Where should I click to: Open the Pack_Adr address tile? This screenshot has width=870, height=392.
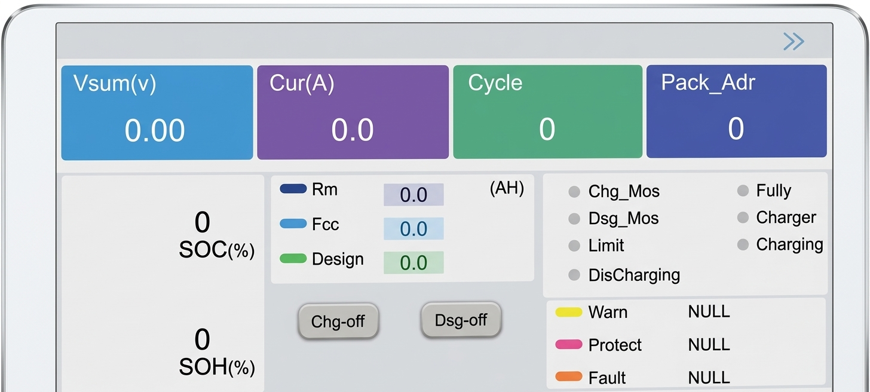pyautogui.click(x=736, y=112)
